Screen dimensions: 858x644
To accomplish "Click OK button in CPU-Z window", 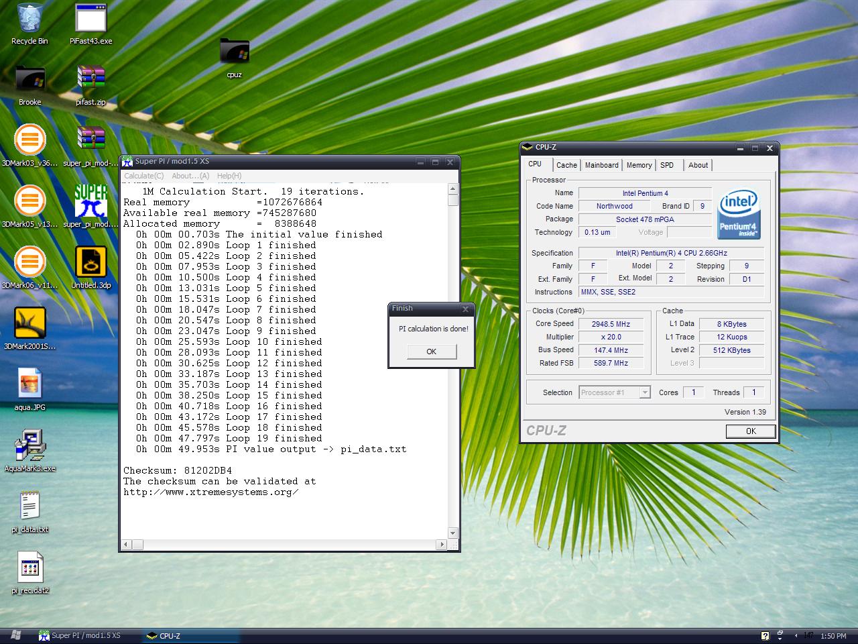I will coord(751,431).
